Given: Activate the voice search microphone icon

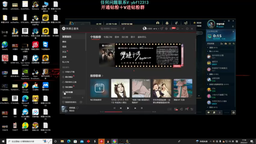Looking at the screenshot, I should pos(124,28).
